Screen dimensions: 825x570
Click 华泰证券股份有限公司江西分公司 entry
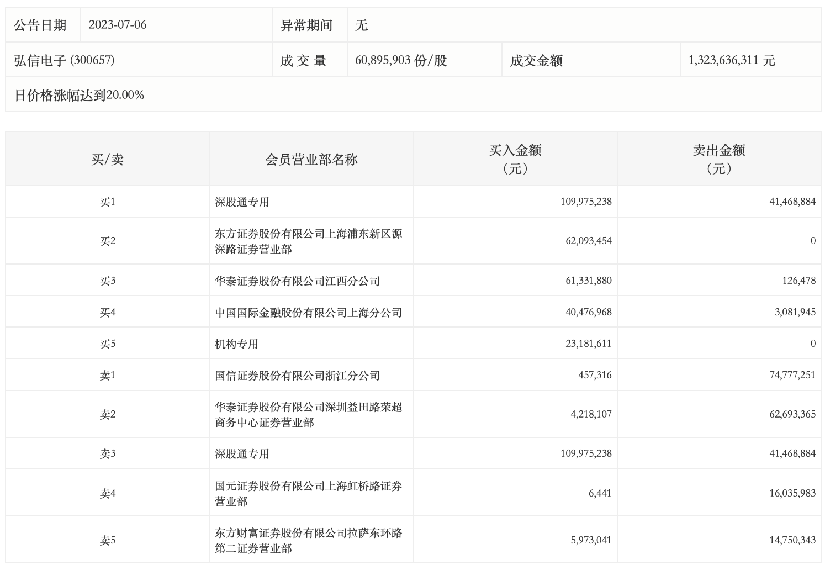pyautogui.click(x=297, y=281)
